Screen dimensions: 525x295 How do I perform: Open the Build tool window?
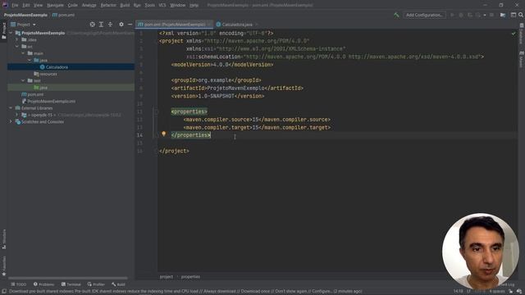118,284
